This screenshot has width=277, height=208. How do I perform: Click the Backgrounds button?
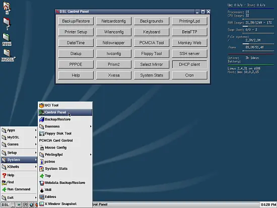(x=152, y=21)
